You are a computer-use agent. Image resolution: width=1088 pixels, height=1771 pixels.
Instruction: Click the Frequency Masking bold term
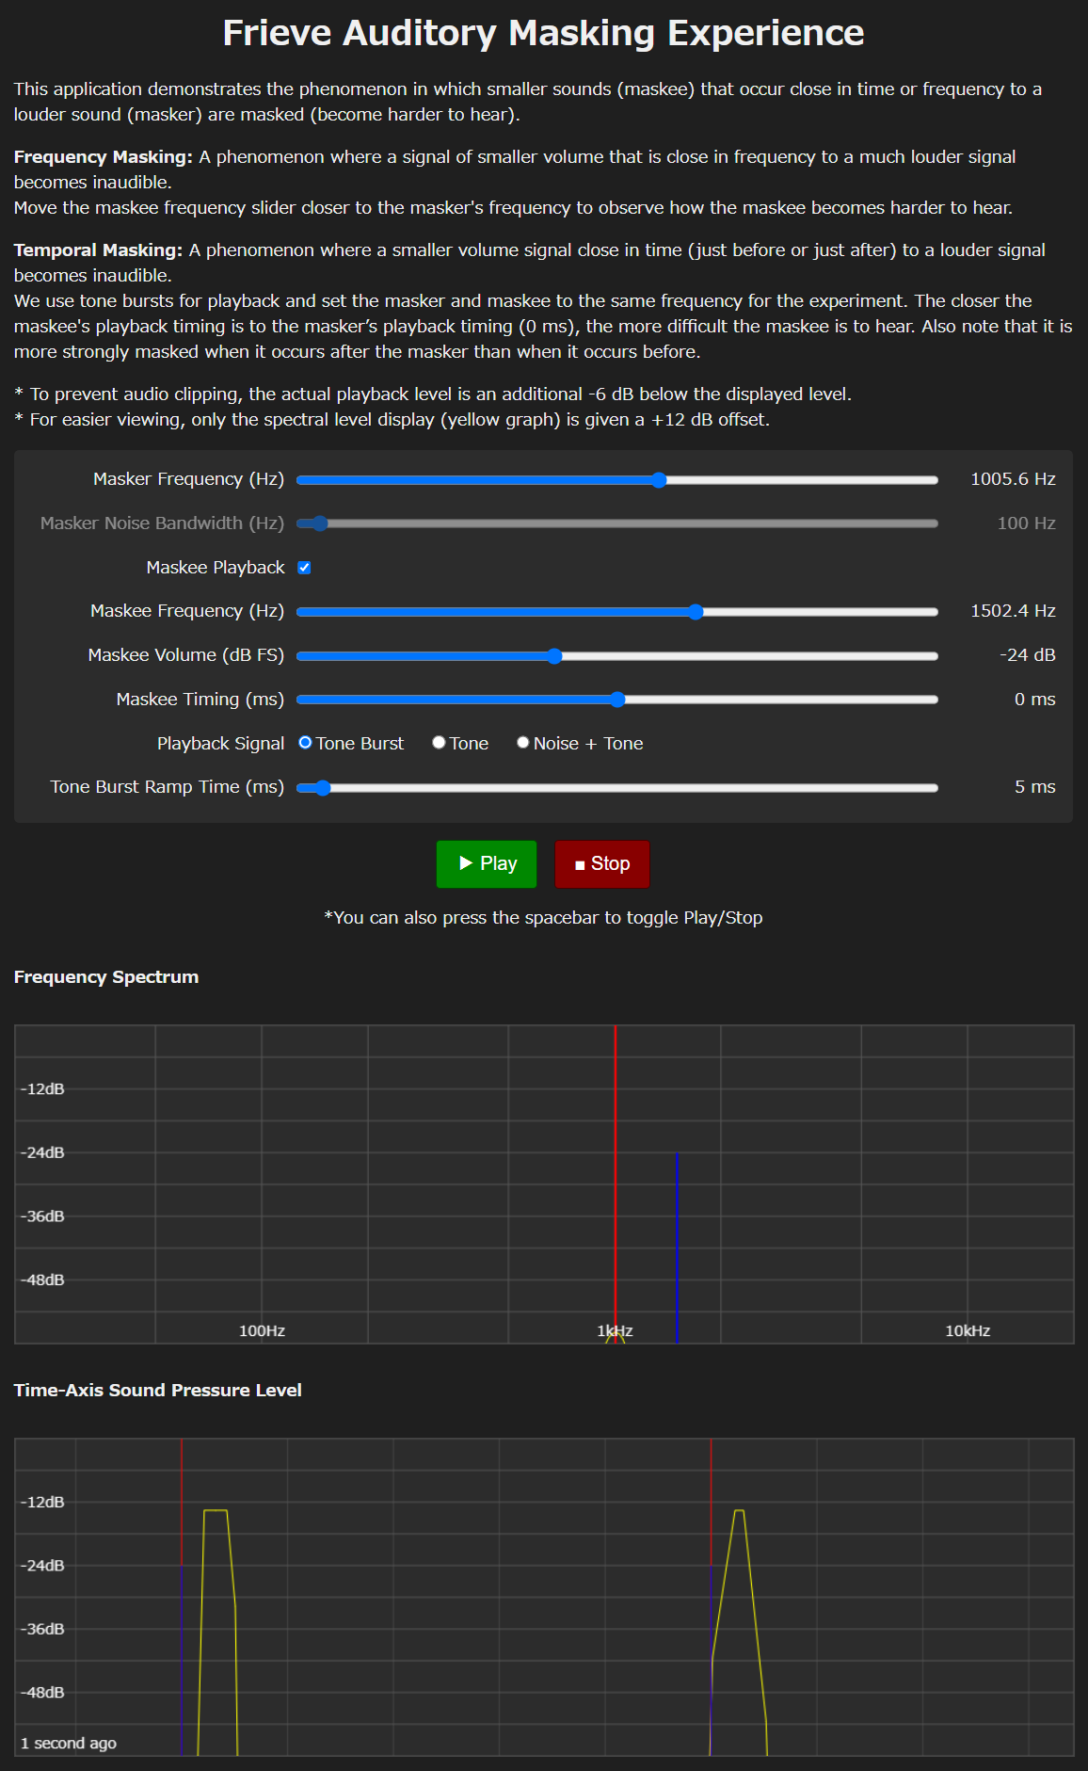104,157
